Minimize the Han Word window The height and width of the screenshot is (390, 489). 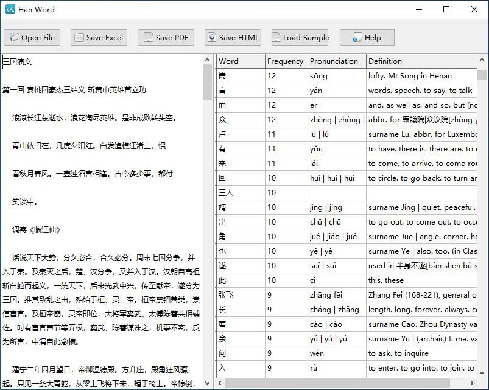pos(419,9)
